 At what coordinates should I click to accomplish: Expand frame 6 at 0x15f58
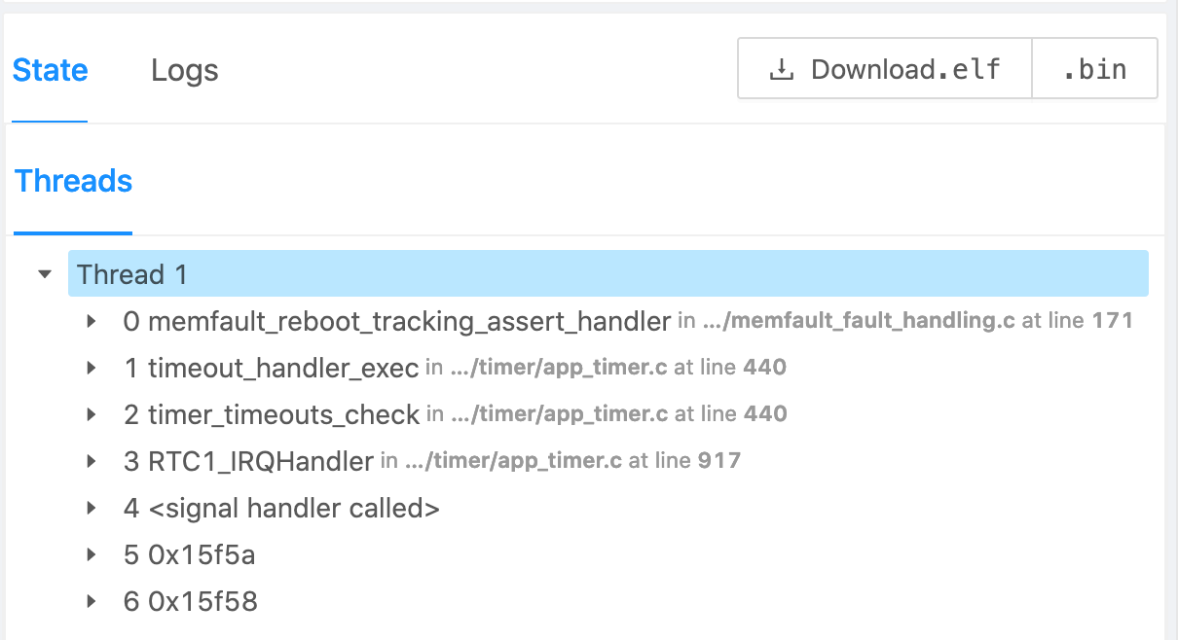pos(92,601)
